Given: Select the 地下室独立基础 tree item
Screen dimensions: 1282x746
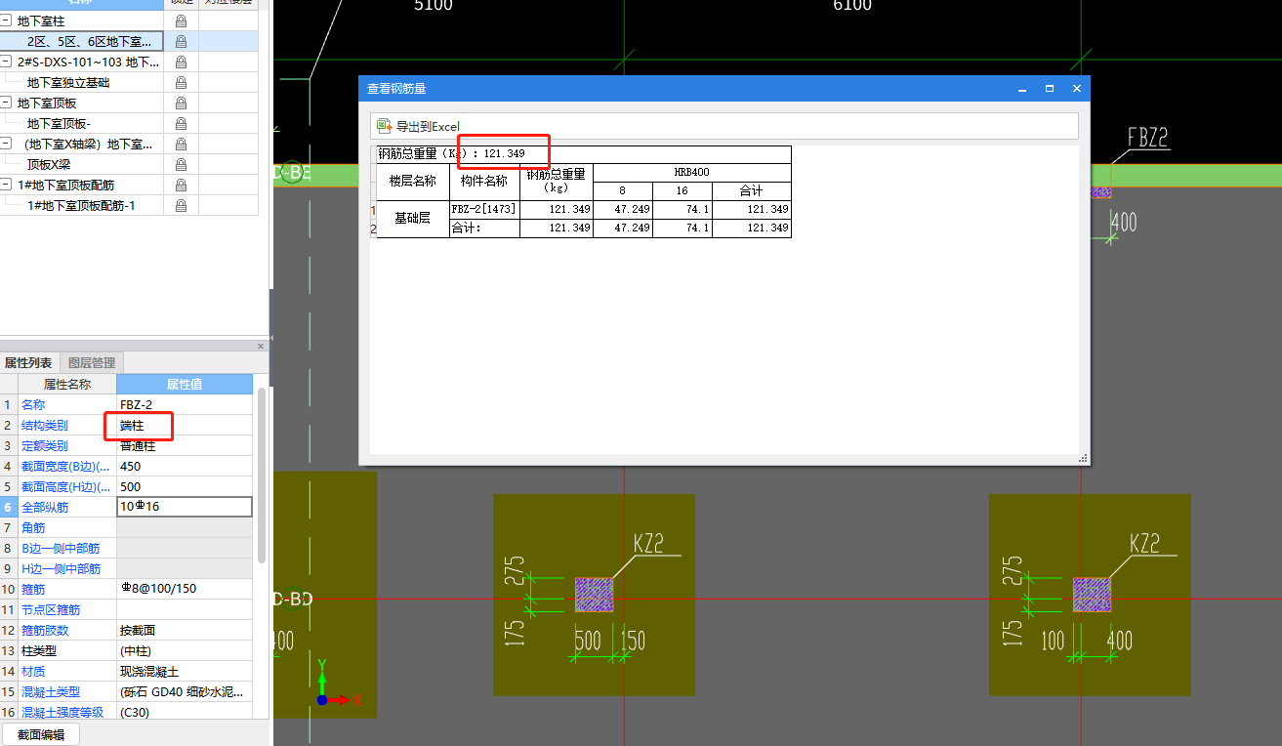Looking at the screenshot, I should pos(68,82).
